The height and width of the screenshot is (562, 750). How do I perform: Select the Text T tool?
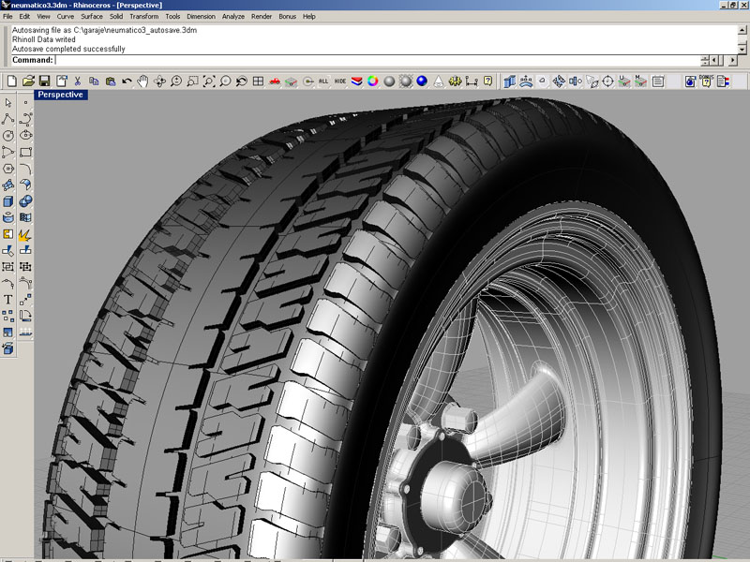tap(8, 300)
